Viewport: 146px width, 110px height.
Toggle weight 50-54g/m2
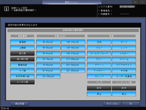tap(48, 48)
